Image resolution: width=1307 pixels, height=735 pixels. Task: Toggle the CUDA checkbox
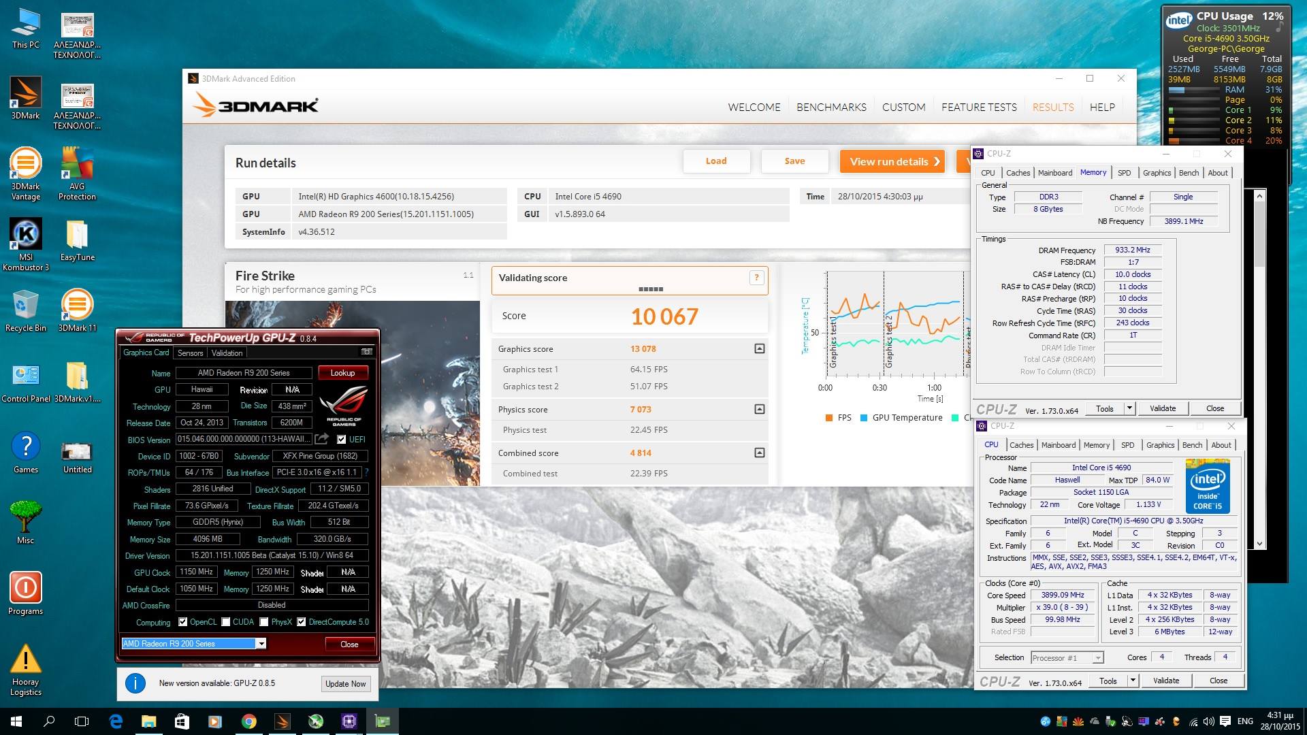225,622
